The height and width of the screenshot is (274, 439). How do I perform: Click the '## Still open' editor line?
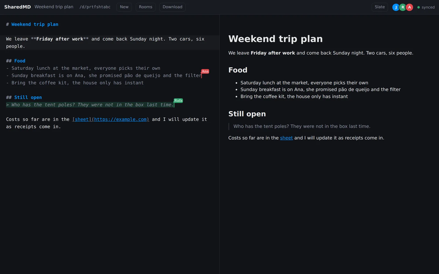24,97
